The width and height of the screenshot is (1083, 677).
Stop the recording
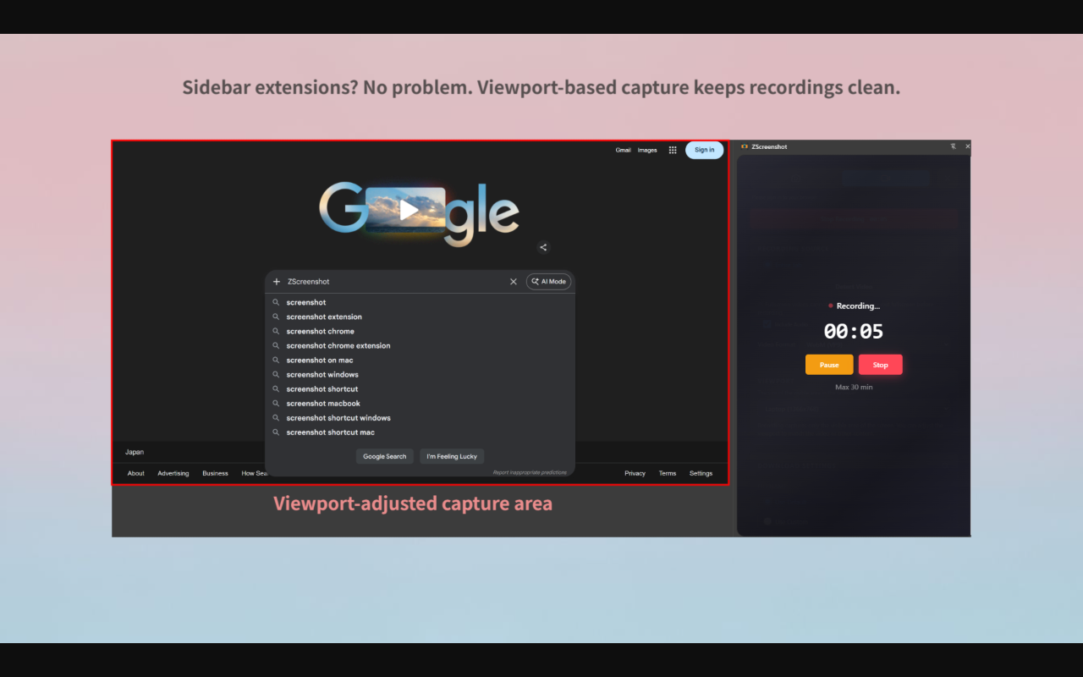coord(881,365)
